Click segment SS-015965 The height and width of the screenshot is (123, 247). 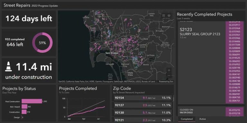(x=234, y=32)
